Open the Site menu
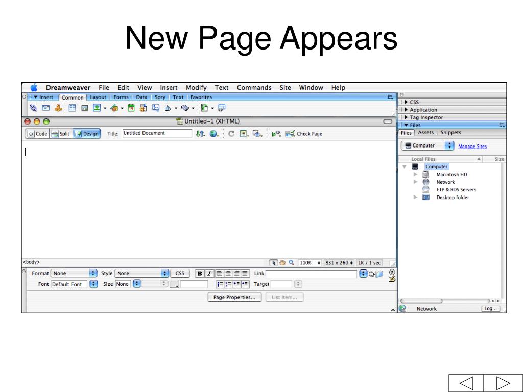The image size is (523, 392). pos(285,88)
